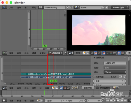Screen dimensions: 131x103
Task: Toggle preview range clock in timeline header
Action: pos(38,101)
